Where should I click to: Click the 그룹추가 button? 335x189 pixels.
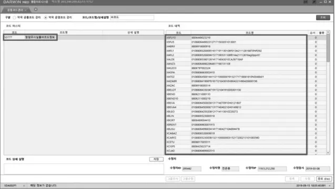pos(173,179)
